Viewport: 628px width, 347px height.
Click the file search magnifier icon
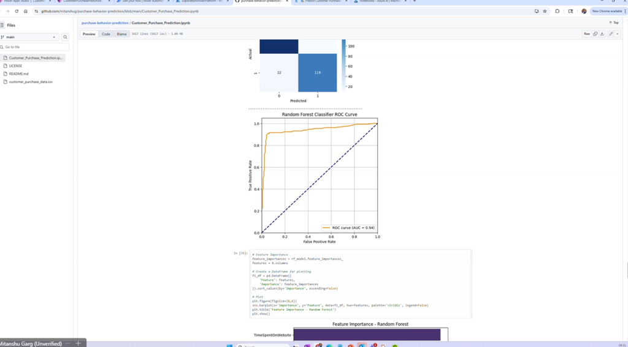(x=65, y=37)
